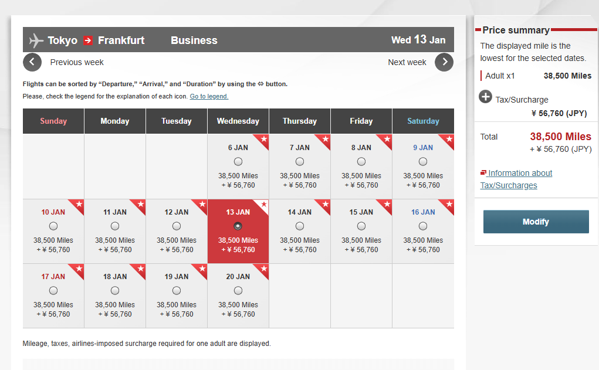
Task: Click the Wednesday column header
Action: point(238,121)
